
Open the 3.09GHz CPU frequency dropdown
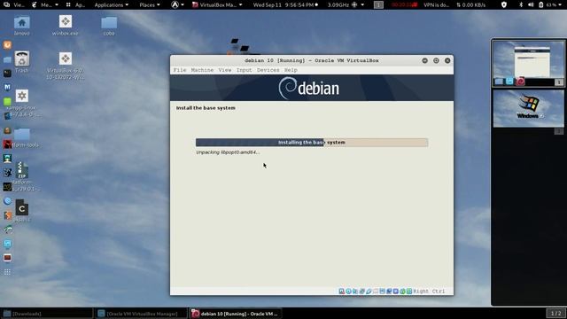(x=346, y=4)
